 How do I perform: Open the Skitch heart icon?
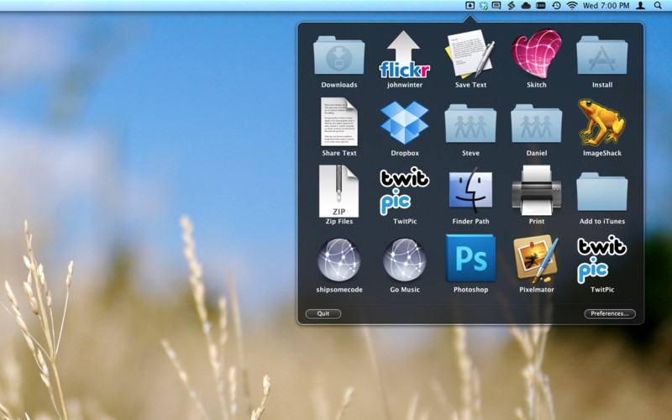click(x=536, y=54)
